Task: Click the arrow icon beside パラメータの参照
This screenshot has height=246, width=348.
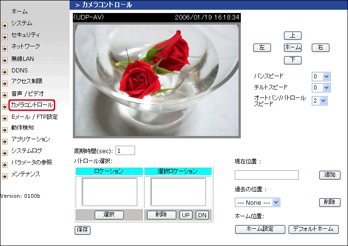Action: pyautogui.click(x=5, y=165)
